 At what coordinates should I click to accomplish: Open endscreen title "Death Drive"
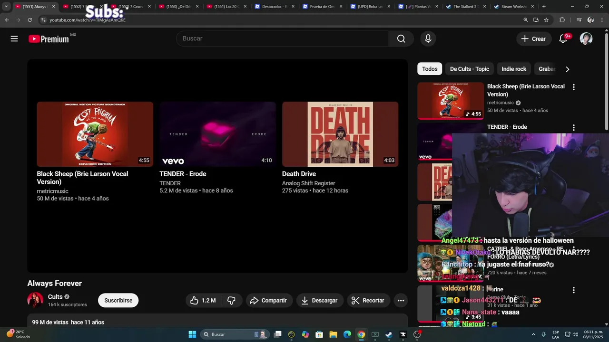[299, 174]
